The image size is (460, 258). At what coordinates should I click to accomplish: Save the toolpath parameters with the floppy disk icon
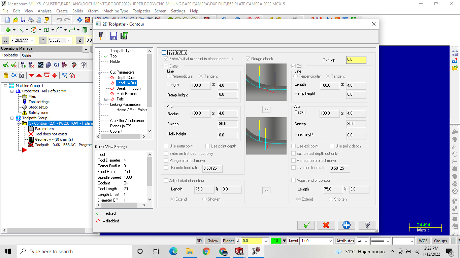coord(113,36)
